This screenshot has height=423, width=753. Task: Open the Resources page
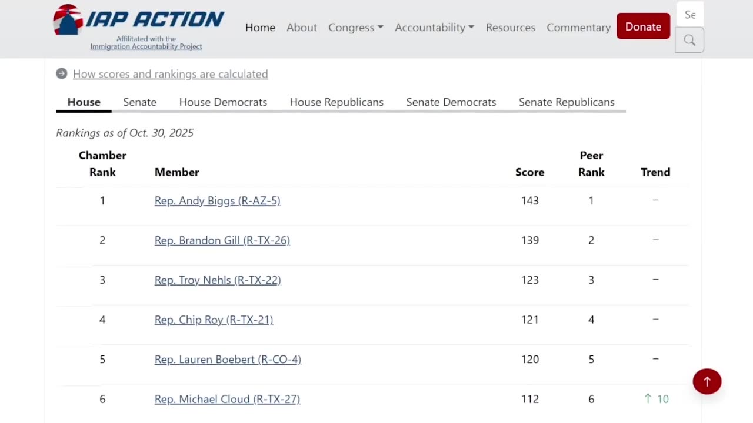point(511,28)
